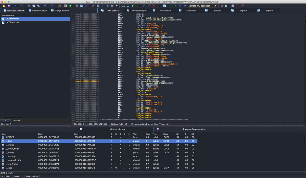Screen dimensions: 306x178
Task: Click the gear and wrench settings icon
Action: click(112, 6)
